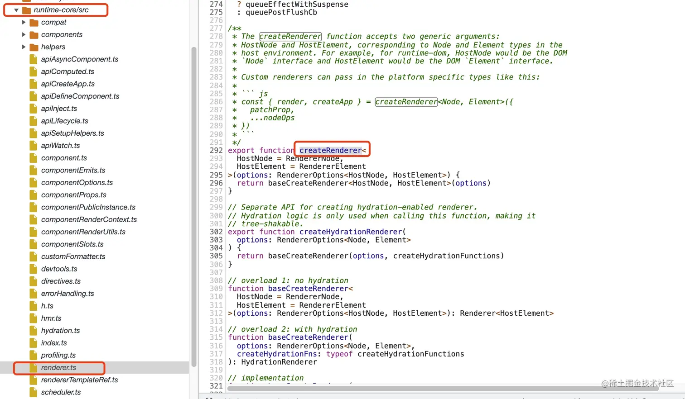685x399 pixels.
Task: Click the errorHandling.ts file icon
Action: click(33, 293)
